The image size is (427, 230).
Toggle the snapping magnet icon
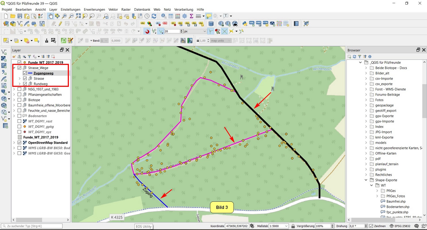[x=147, y=31]
